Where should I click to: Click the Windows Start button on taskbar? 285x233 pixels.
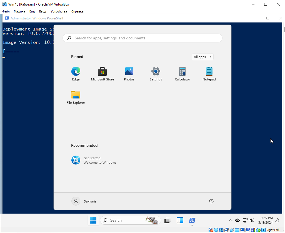click(93, 220)
